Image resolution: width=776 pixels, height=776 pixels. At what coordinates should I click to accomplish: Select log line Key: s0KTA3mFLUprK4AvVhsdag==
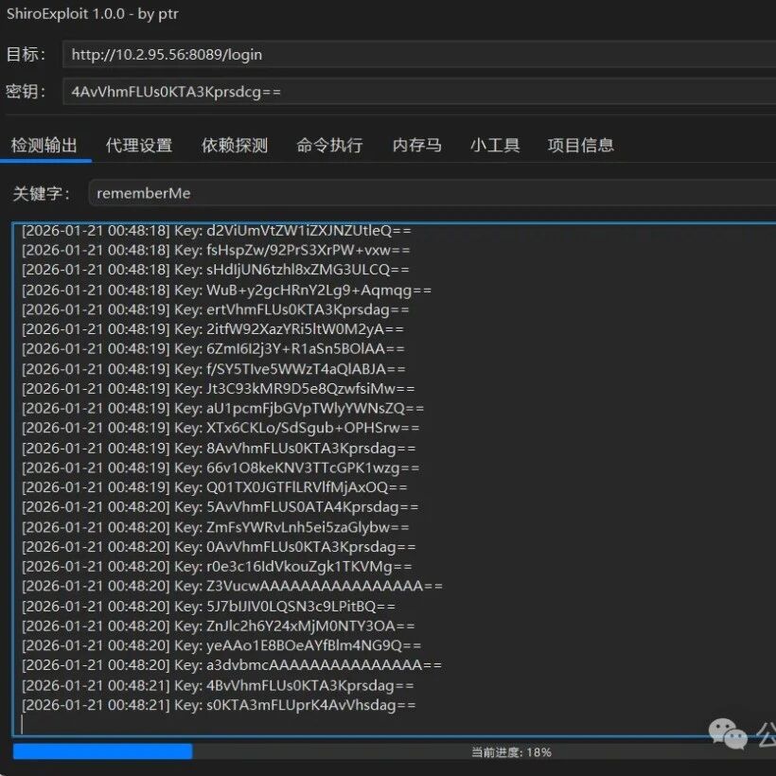(219, 705)
